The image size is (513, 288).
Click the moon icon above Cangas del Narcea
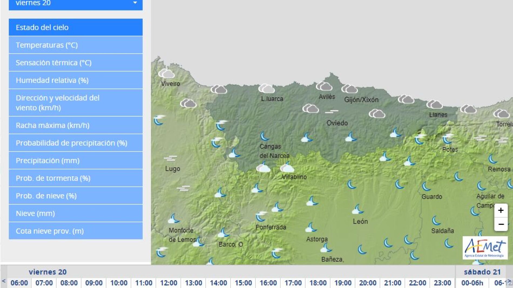[x=265, y=136]
